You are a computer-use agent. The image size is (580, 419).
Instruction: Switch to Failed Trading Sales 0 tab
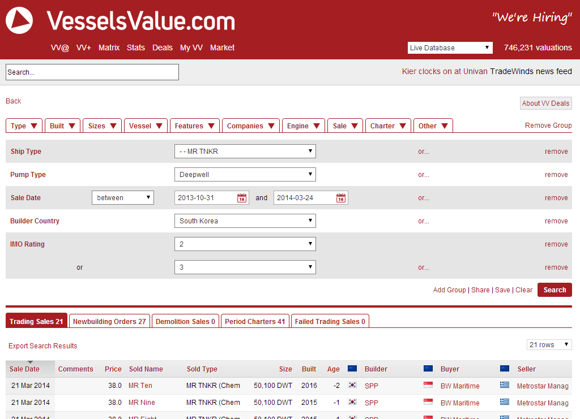[330, 321]
